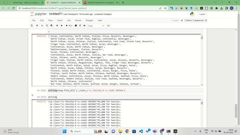Click the Jupyter logo
The image size is (240, 135).
(x=39, y=14)
